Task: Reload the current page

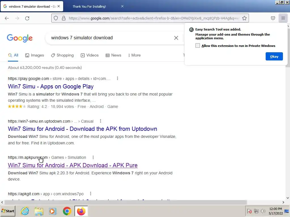Action: coord(27,18)
